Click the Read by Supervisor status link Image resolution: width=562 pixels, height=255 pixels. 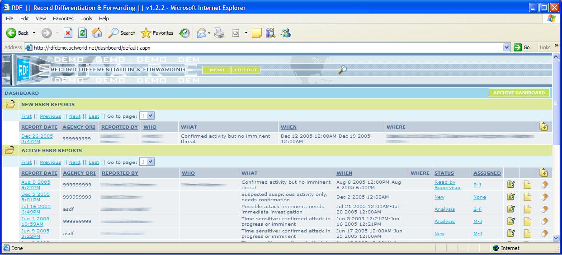448,185
